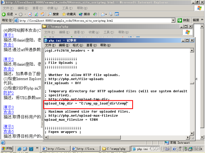Click the IE Stop loading icon
The width and height of the screenshot is (205, 153).
pos(30,14)
